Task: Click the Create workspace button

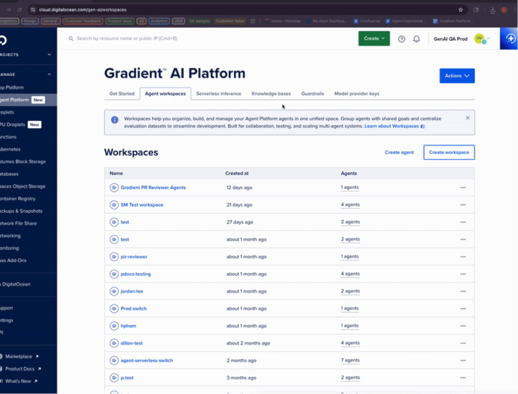Action: [x=449, y=152]
